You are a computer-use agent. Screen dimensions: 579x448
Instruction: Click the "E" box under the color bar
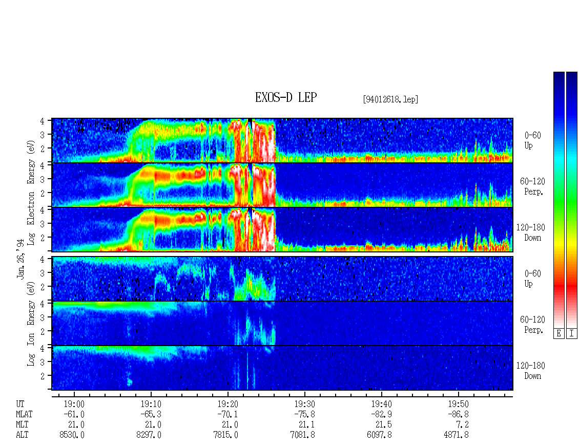[x=559, y=333]
